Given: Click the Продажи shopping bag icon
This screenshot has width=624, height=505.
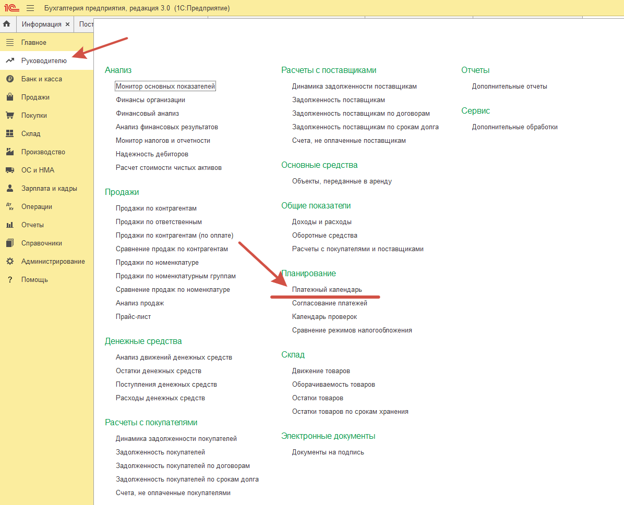Looking at the screenshot, I should 10,97.
